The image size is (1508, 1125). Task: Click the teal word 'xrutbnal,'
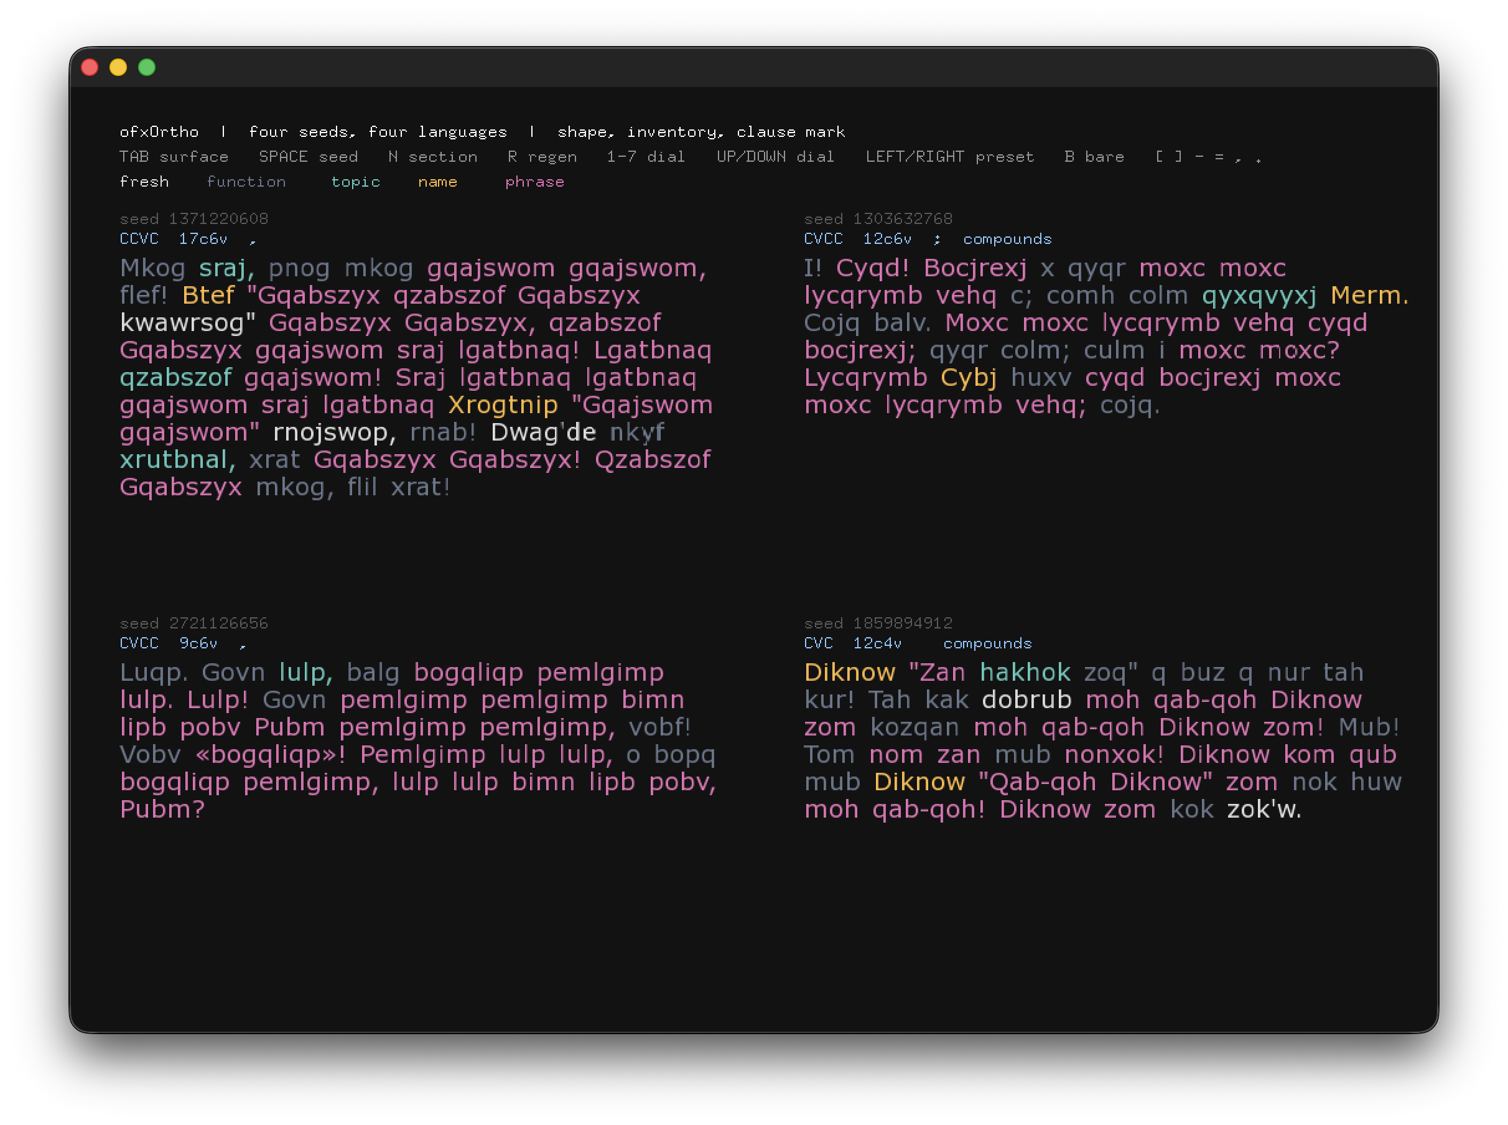coord(178,460)
